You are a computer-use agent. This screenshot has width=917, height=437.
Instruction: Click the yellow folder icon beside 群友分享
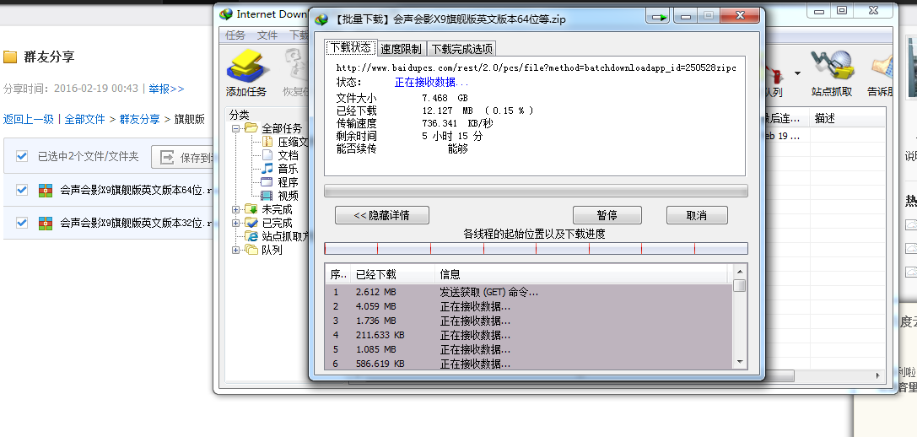coord(10,57)
